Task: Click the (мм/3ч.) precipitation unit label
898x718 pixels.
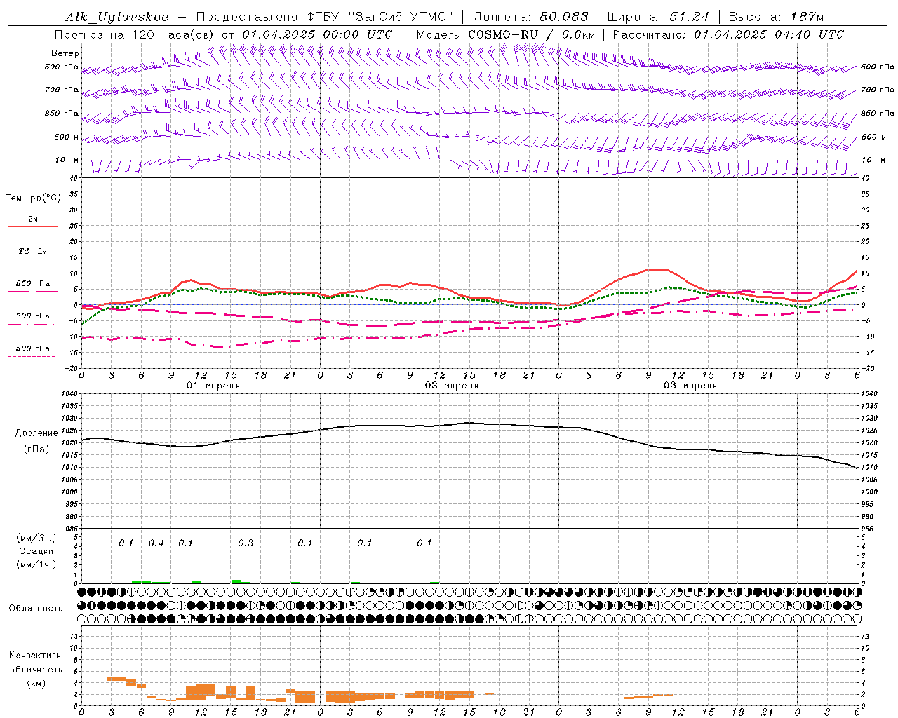Action: 36,538
